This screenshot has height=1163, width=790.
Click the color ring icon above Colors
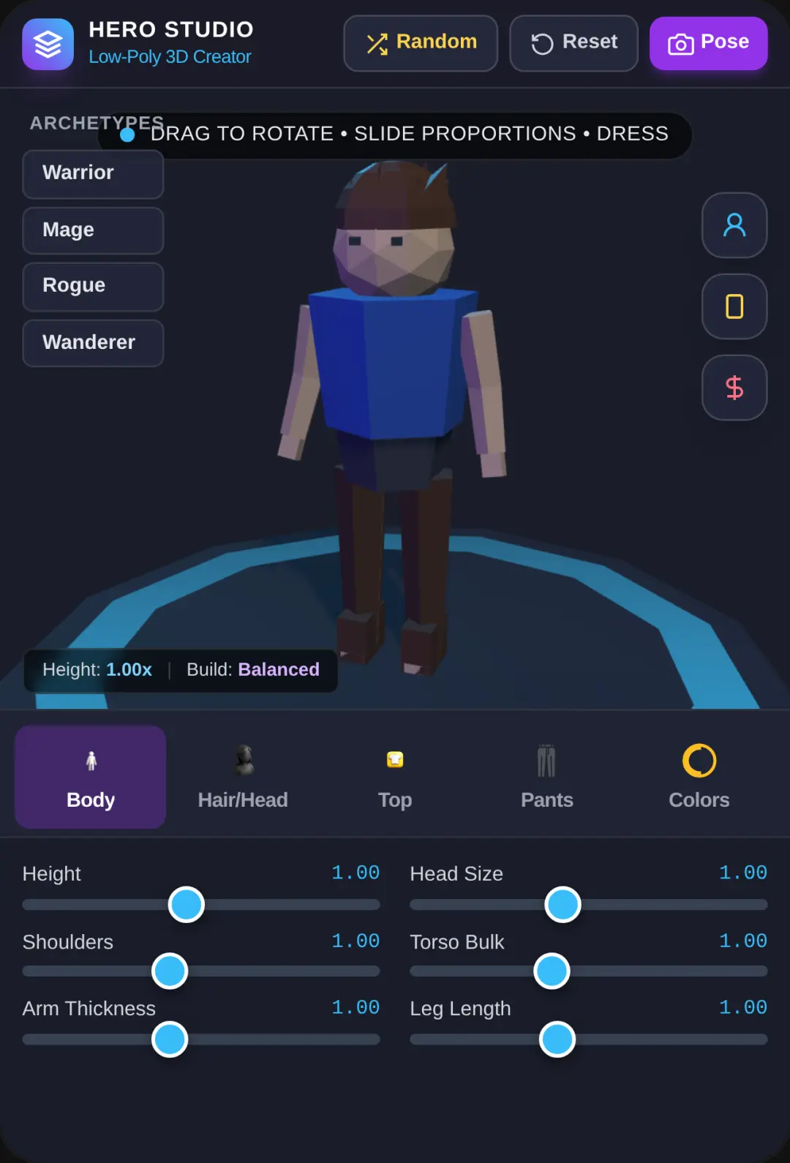[699, 761]
